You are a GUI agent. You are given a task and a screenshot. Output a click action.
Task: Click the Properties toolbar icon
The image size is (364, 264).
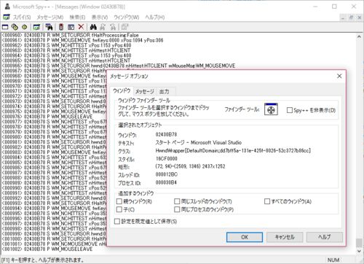(124, 27)
